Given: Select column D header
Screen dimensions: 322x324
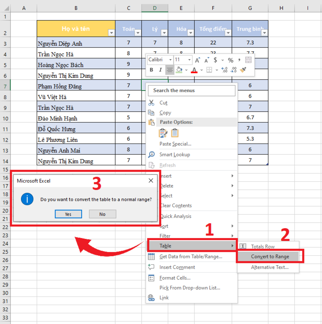Looking at the screenshot, I should [155, 8].
